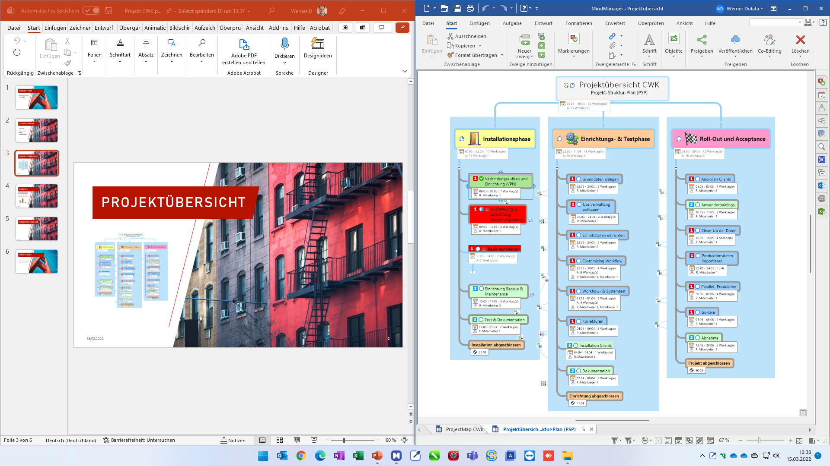Expand PowerPoint ribbon display options chevron
Viewport: 830px width, 466px height.
[405, 72]
